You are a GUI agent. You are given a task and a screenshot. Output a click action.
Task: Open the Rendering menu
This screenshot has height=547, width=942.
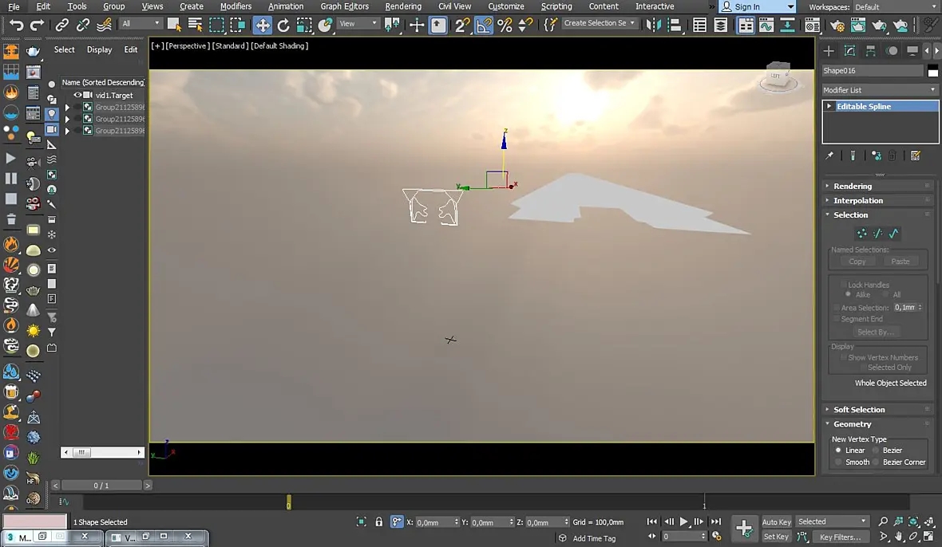click(x=403, y=6)
